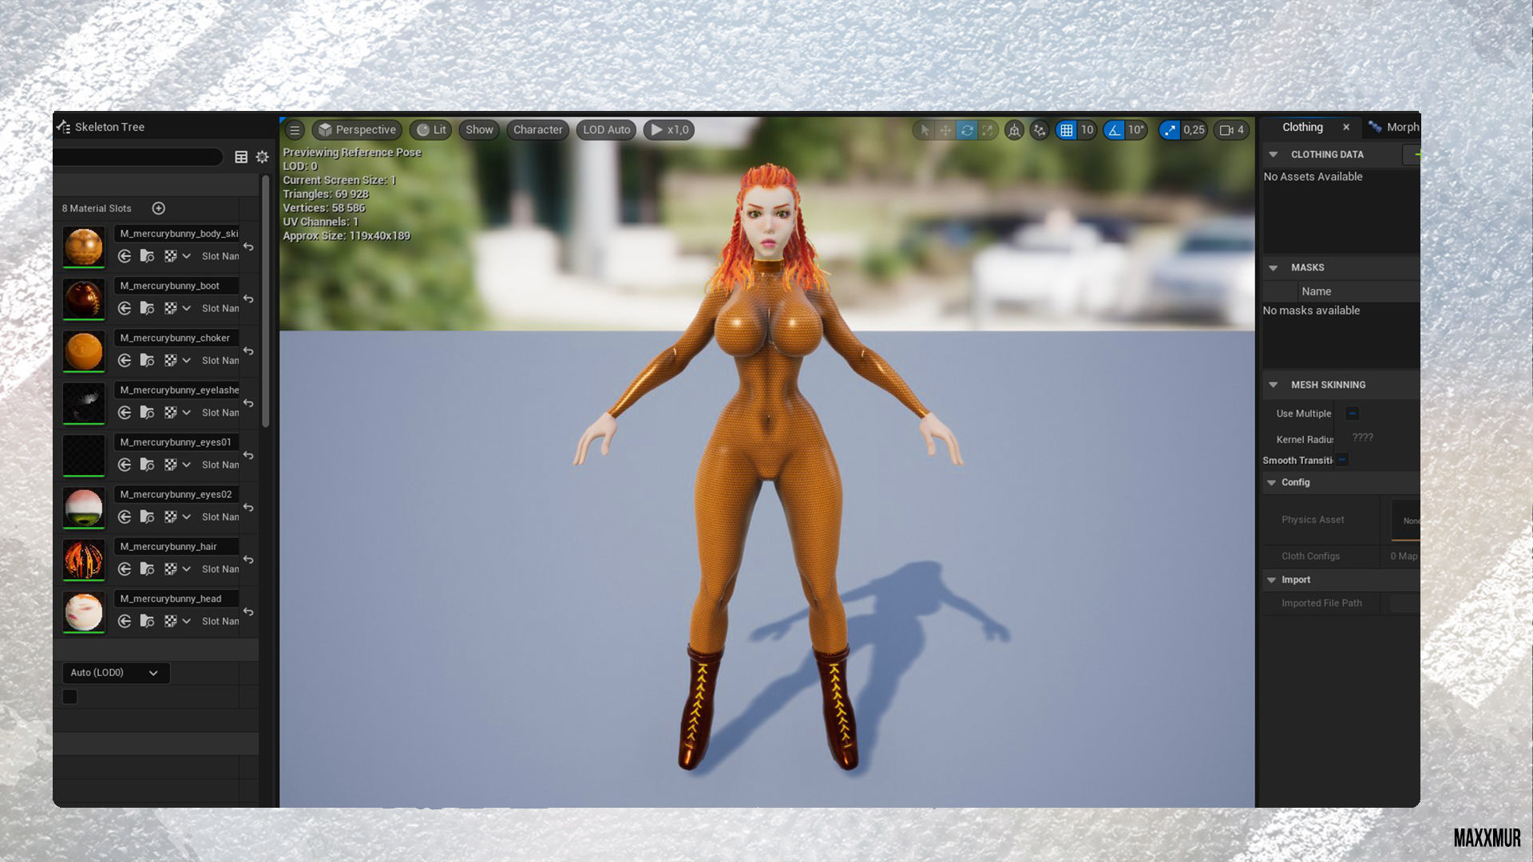Click the checker highlight icon for M_mercurybunny_head
Image resolution: width=1533 pixels, height=862 pixels.
[x=170, y=621]
